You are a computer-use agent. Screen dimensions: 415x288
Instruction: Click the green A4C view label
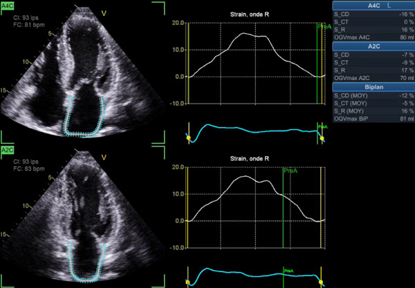[x=8, y=6]
